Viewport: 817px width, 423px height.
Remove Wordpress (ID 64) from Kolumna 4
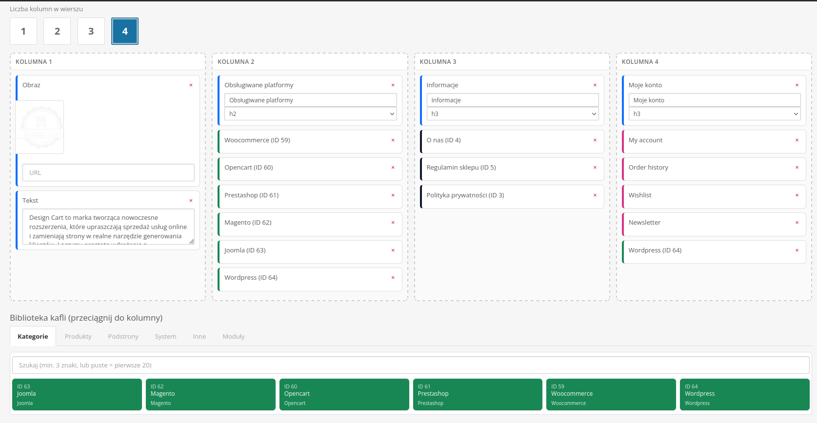[x=797, y=250]
